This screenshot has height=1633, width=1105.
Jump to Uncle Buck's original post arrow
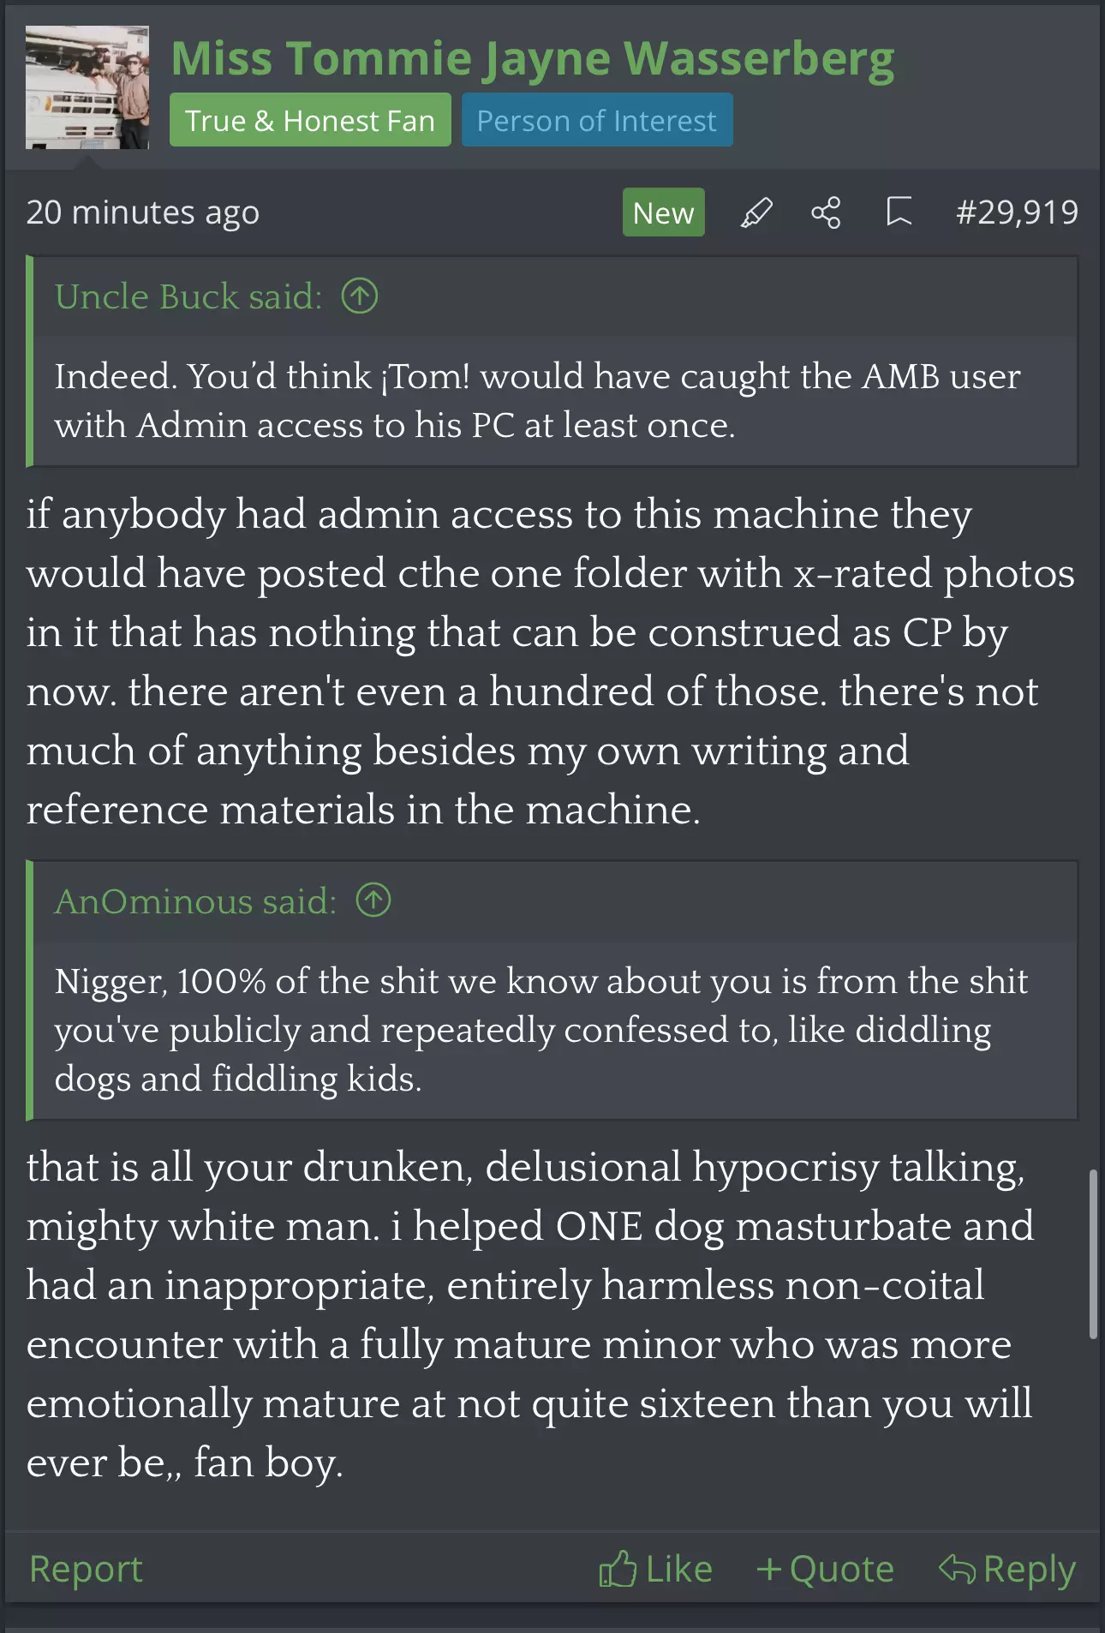pyautogui.click(x=360, y=296)
